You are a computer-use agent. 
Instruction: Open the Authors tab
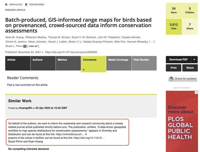(43, 63)
